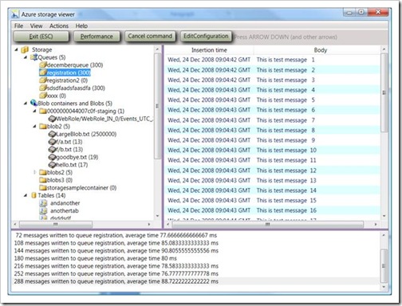The image size is (402, 306).
Task: Select the 'decemberqueue (300)' tree label
Action: click(x=75, y=65)
